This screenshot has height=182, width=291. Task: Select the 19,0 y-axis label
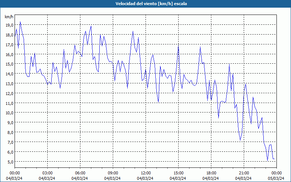[9, 25]
